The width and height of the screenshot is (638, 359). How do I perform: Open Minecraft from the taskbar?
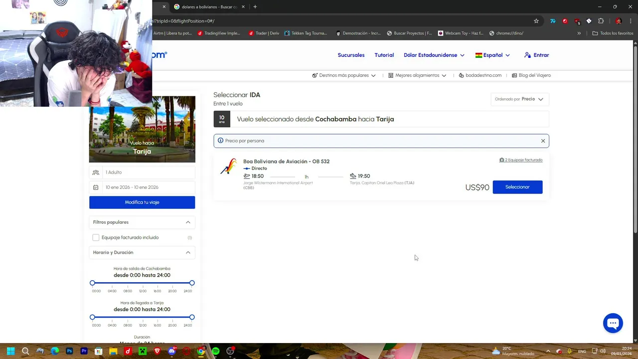(143, 351)
